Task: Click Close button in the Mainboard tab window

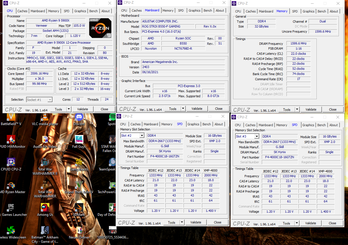Action: pos(219,109)
